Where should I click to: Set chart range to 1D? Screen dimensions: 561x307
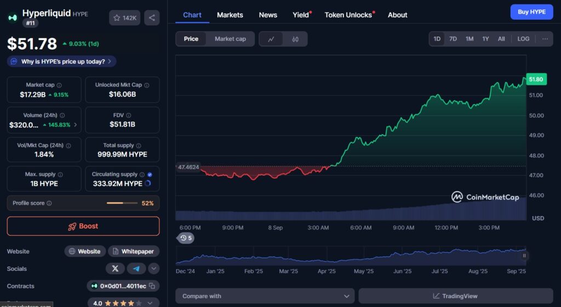tap(437, 39)
